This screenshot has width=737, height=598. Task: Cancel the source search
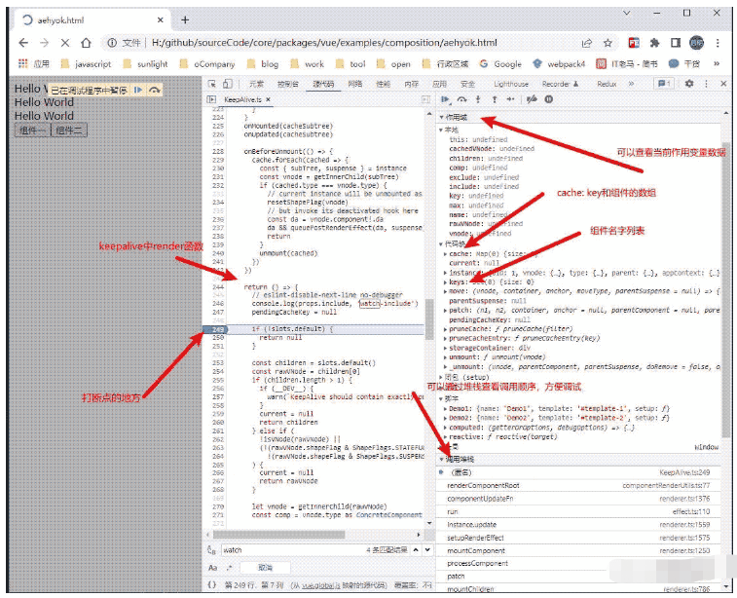[266, 568]
